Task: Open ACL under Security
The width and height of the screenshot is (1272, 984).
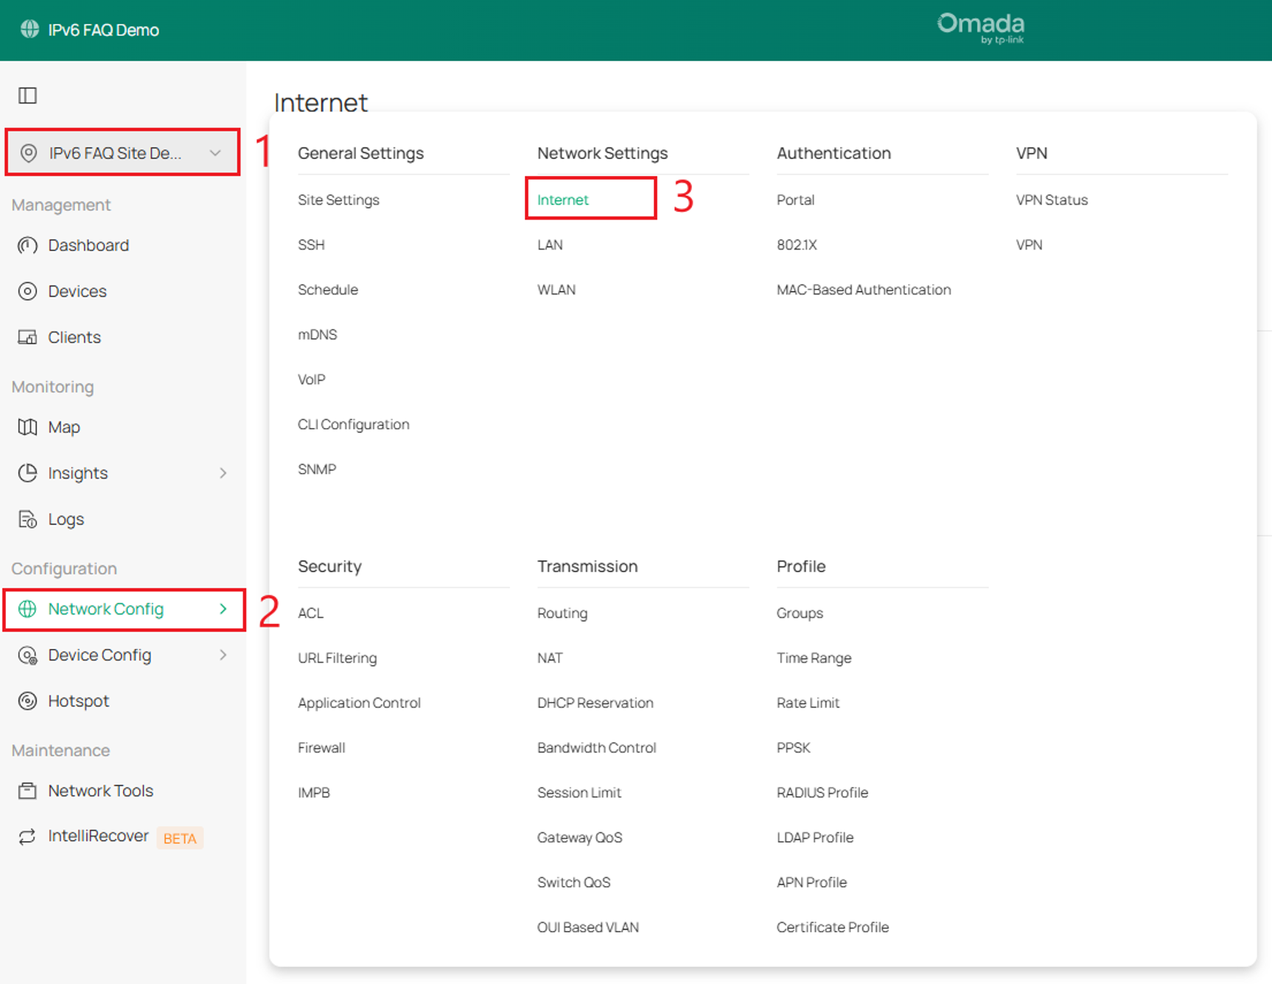Action: tap(310, 613)
